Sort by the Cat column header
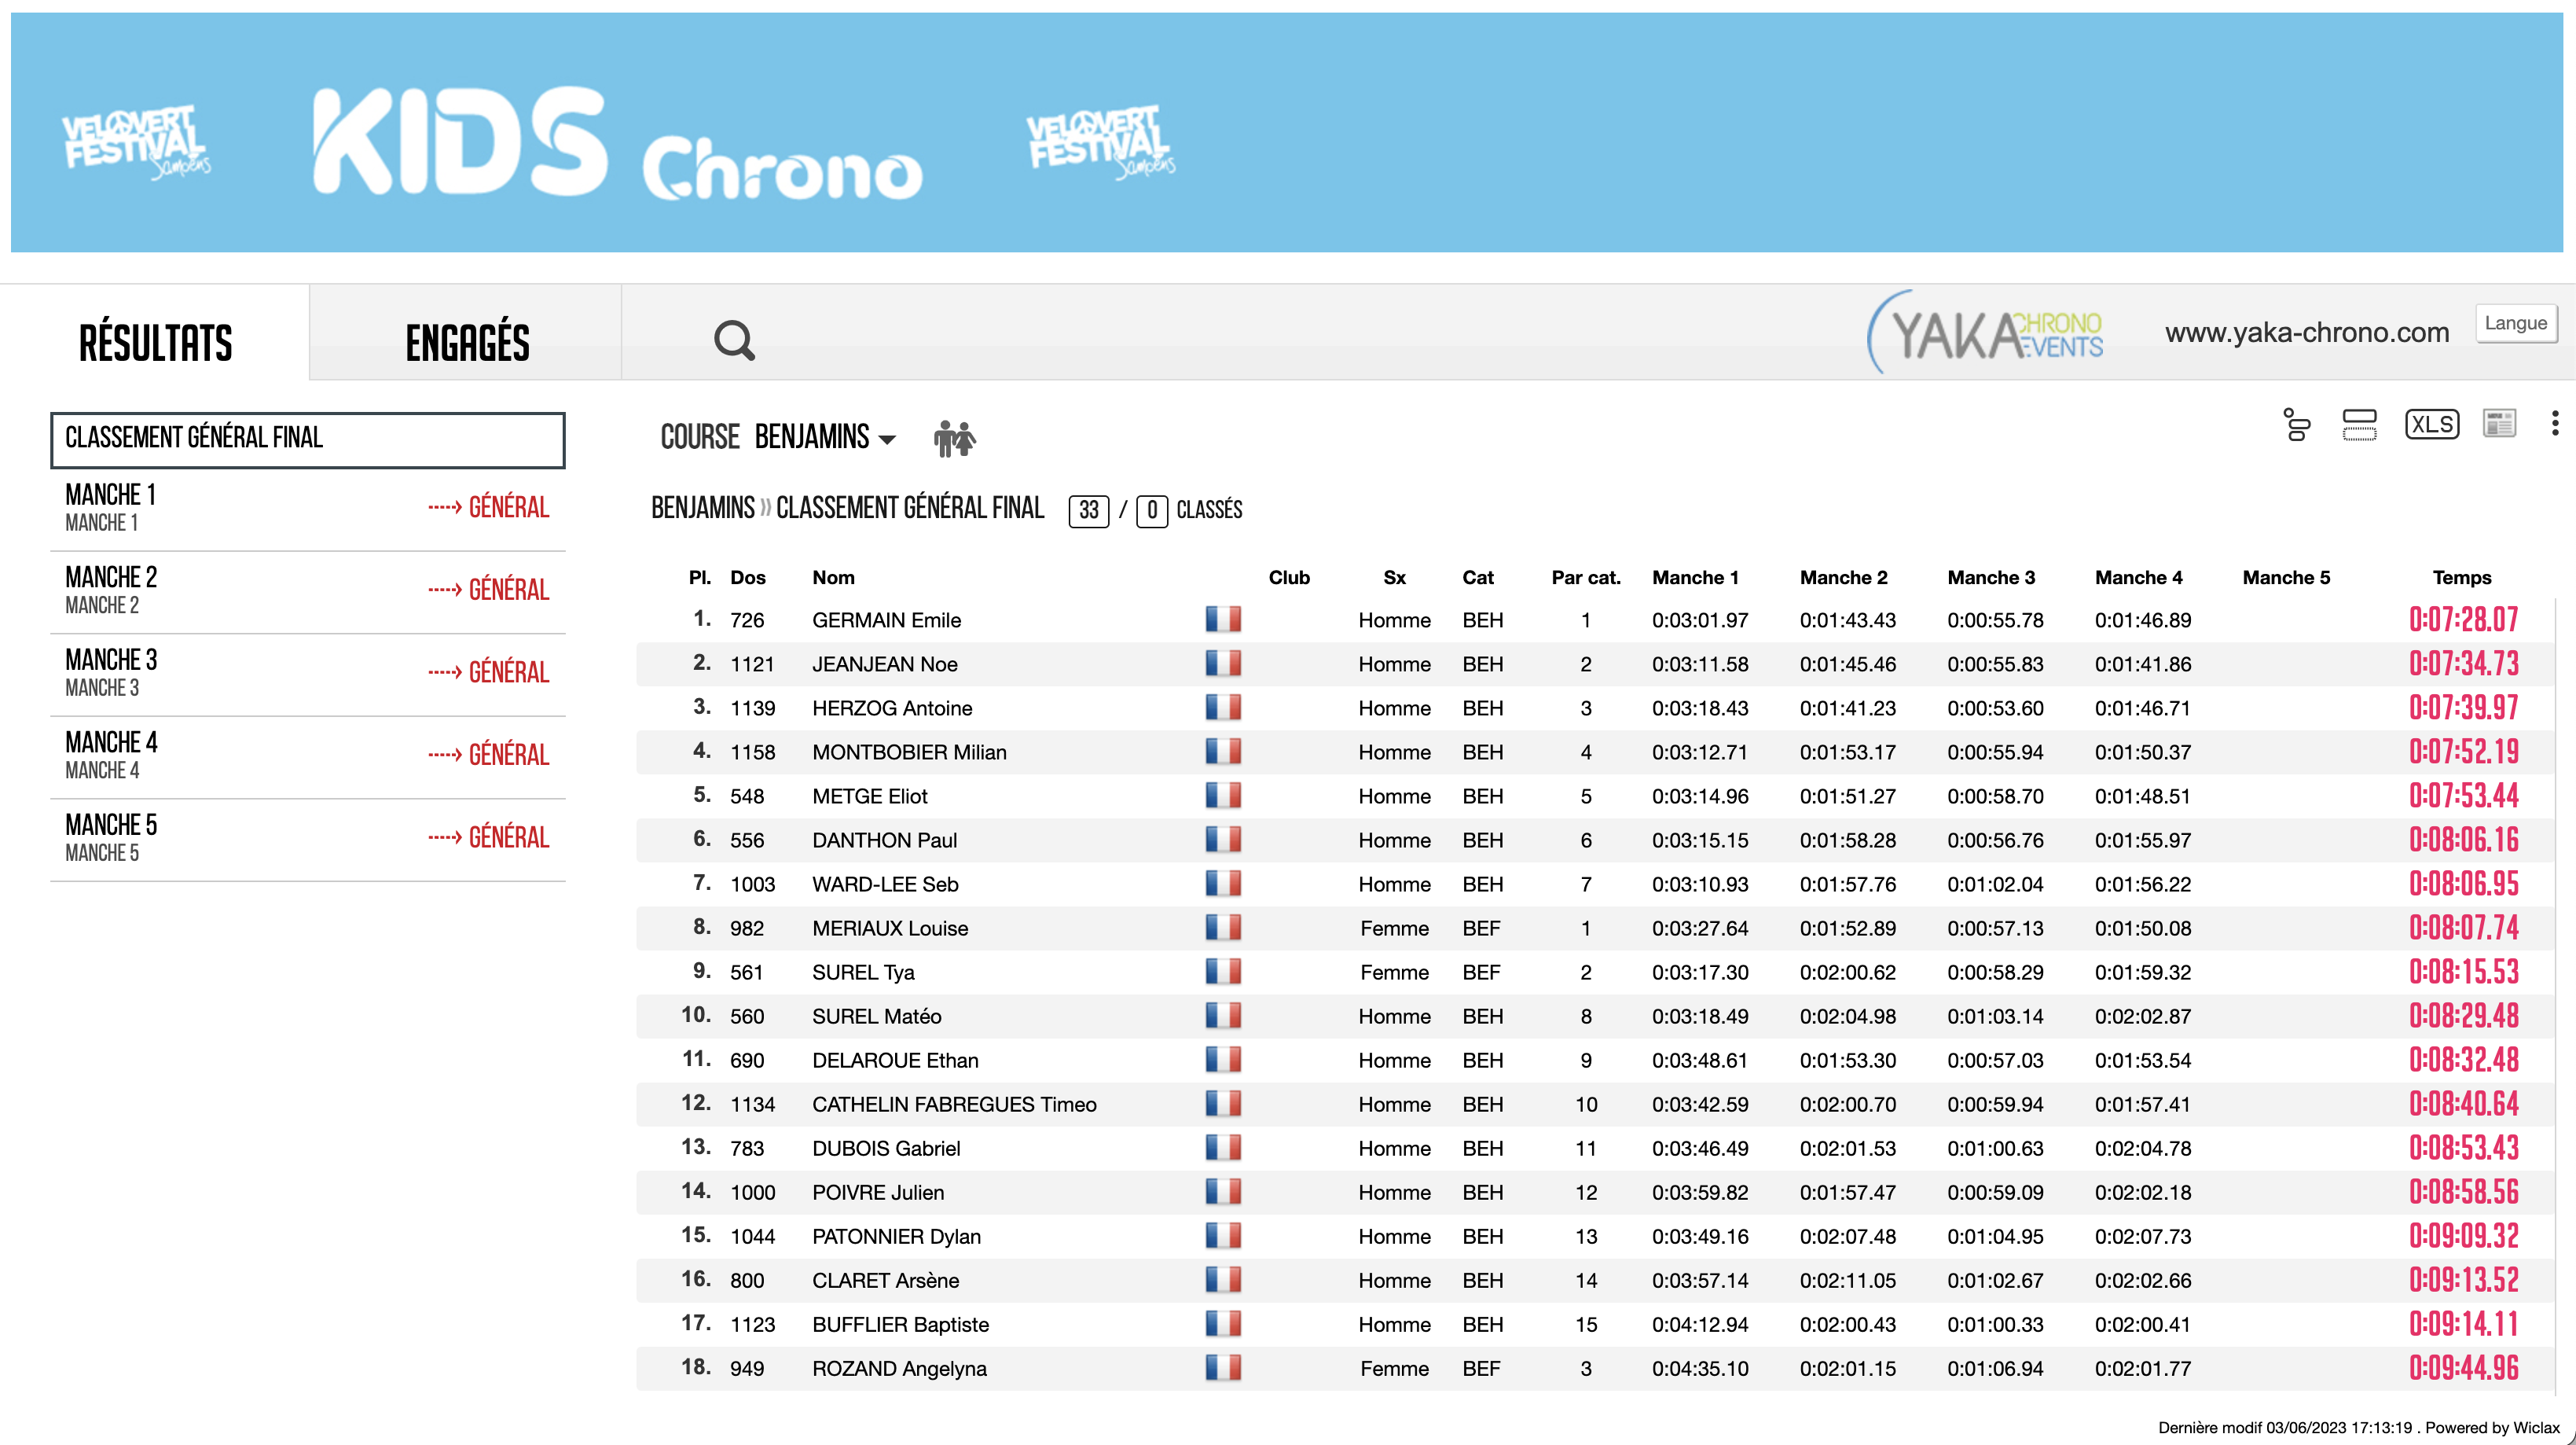The image size is (2576, 1445). tap(1477, 577)
